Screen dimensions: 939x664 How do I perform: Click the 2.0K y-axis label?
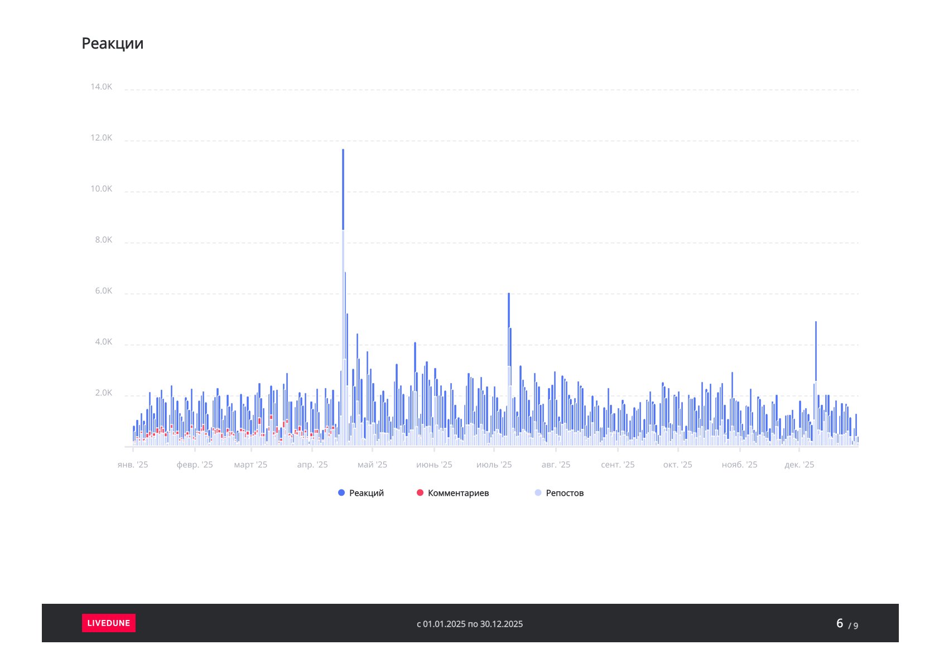[x=104, y=393]
